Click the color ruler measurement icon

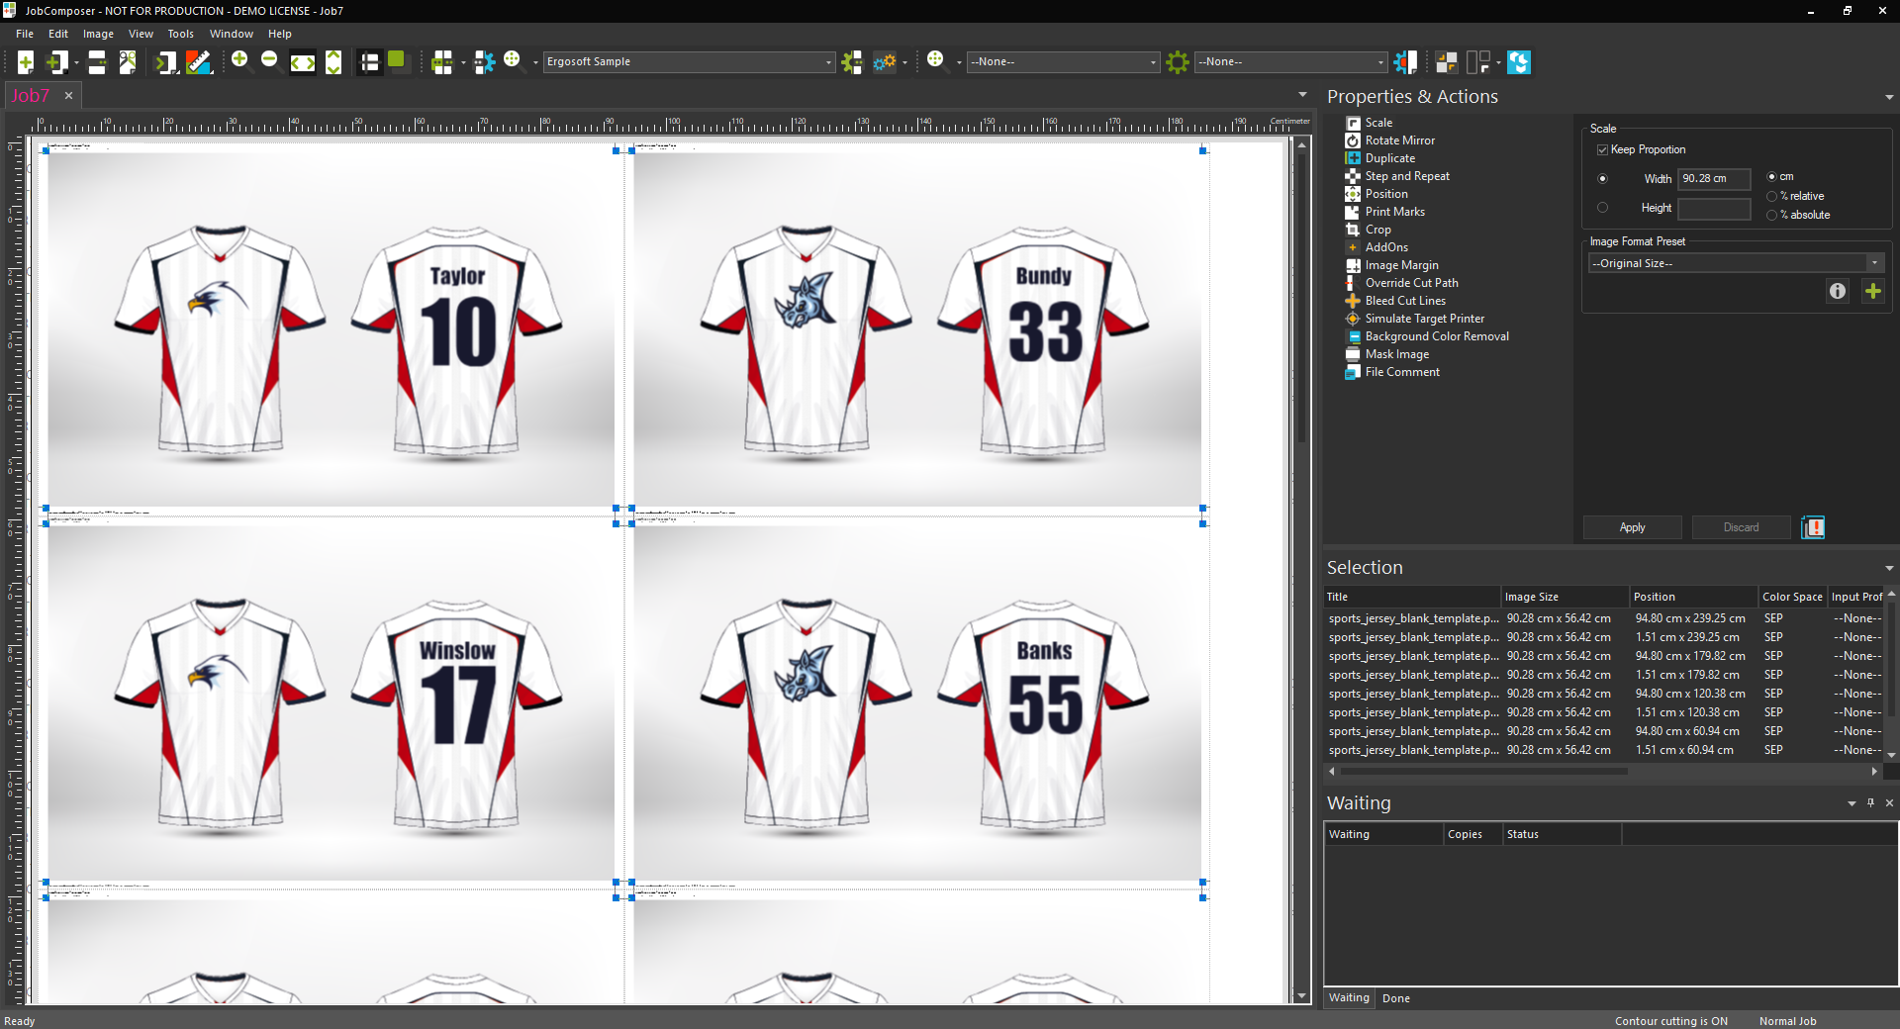click(x=199, y=62)
